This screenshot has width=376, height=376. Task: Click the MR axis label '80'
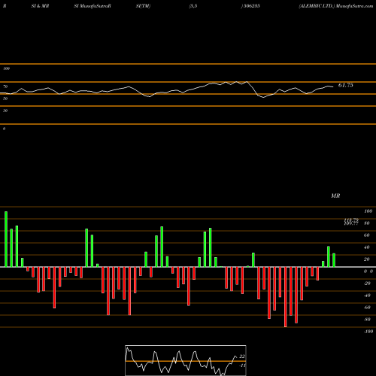click(367, 223)
